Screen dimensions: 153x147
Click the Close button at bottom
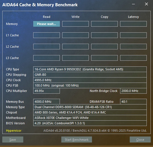(x=140, y=140)
